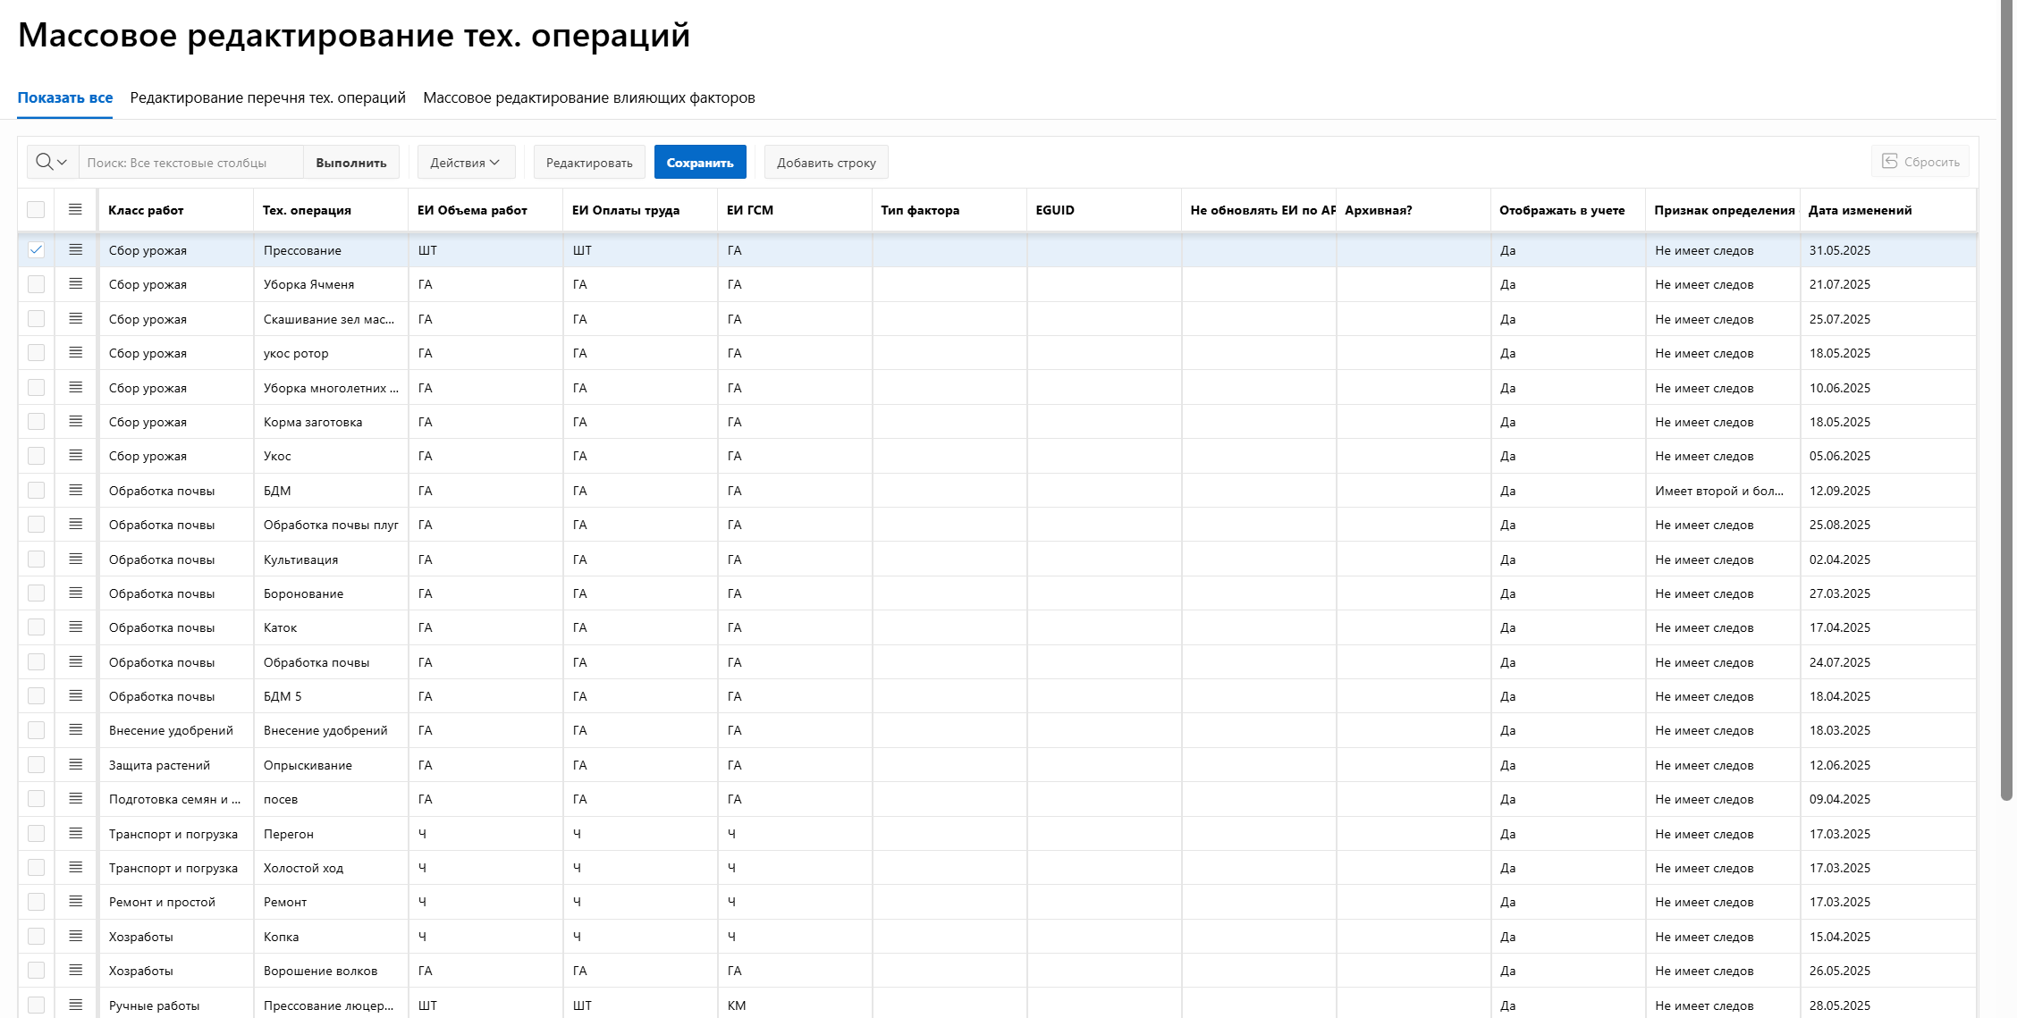Switch to Редактирование перечня тех. операций tab

click(x=267, y=97)
